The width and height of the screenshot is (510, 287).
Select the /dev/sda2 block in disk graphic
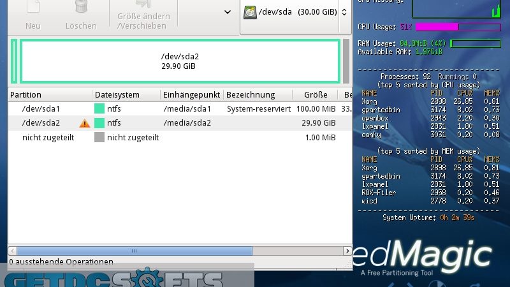180,61
